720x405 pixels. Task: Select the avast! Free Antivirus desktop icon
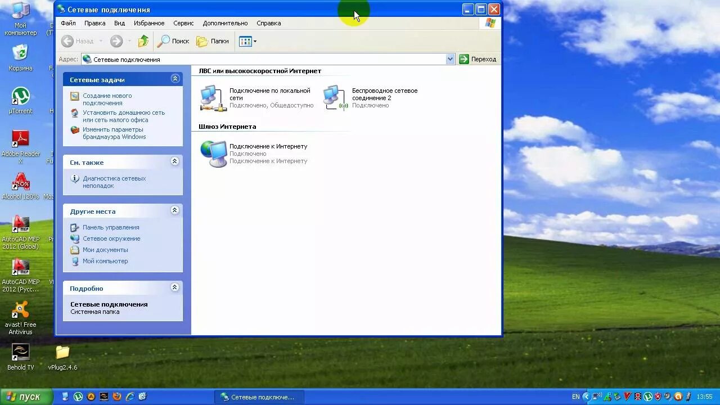point(20,318)
